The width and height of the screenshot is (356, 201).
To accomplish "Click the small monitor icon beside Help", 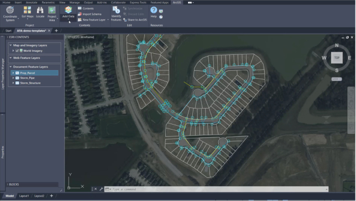I will [x=161, y=11].
